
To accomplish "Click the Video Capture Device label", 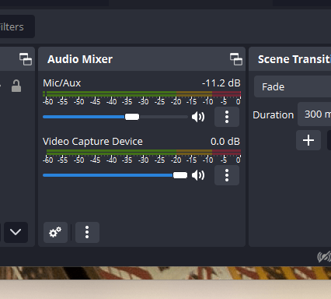I will tap(92, 142).
